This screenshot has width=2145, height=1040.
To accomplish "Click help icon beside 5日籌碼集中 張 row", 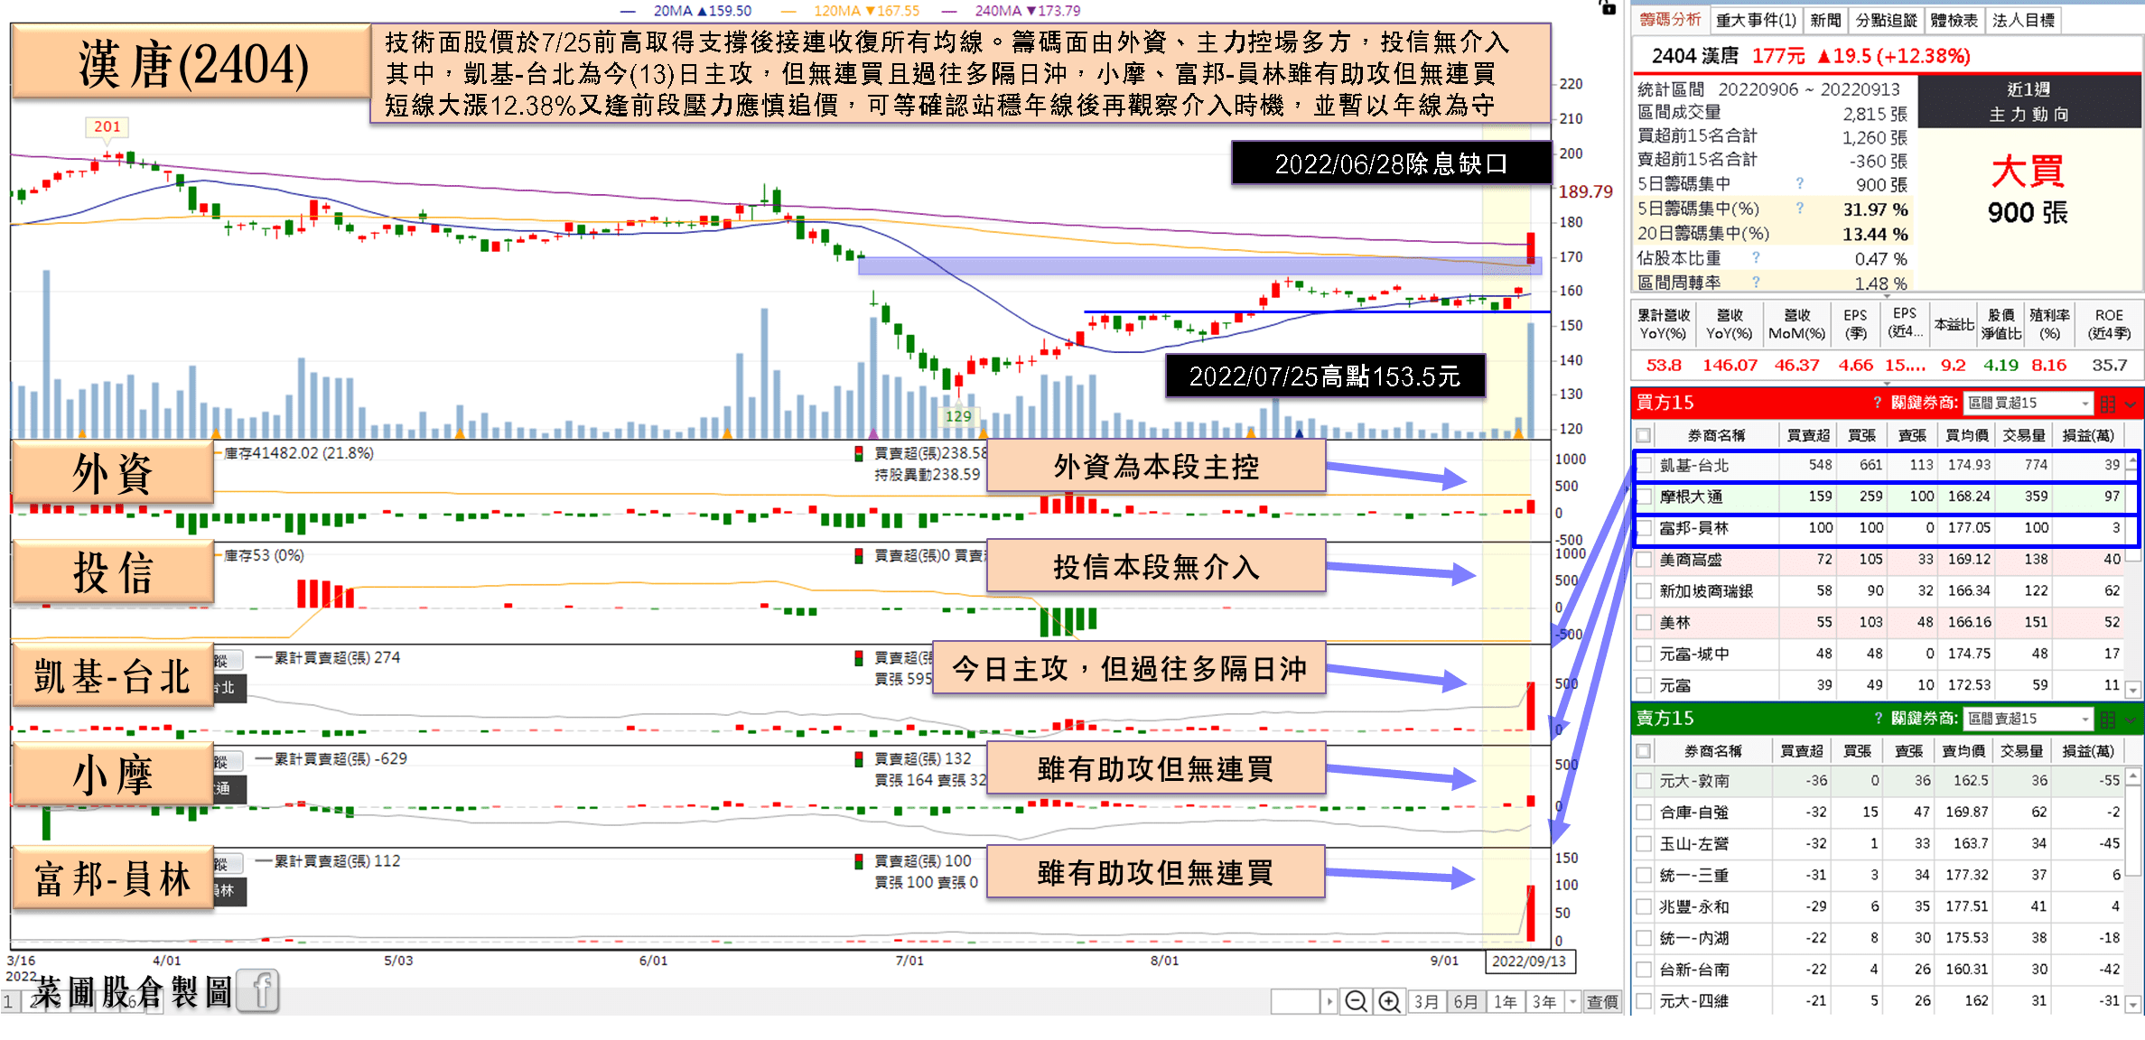I will tap(1800, 183).
